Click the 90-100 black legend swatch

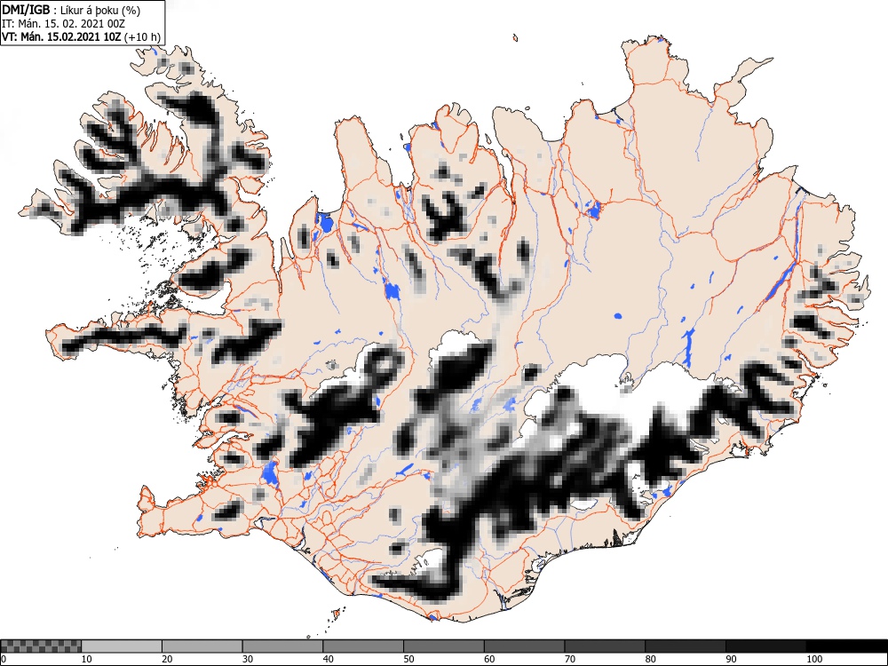click(765, 646)
